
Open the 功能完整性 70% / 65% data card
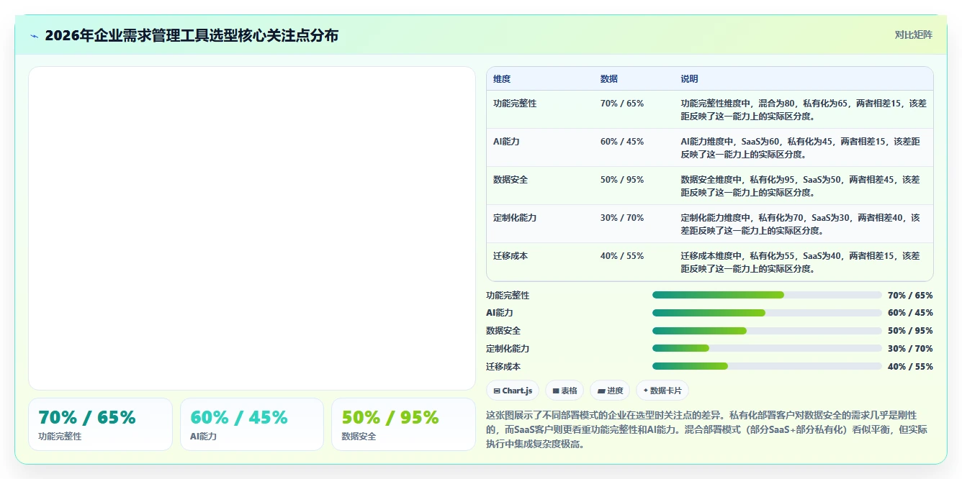pyautogui.click(x=100, y=424)
